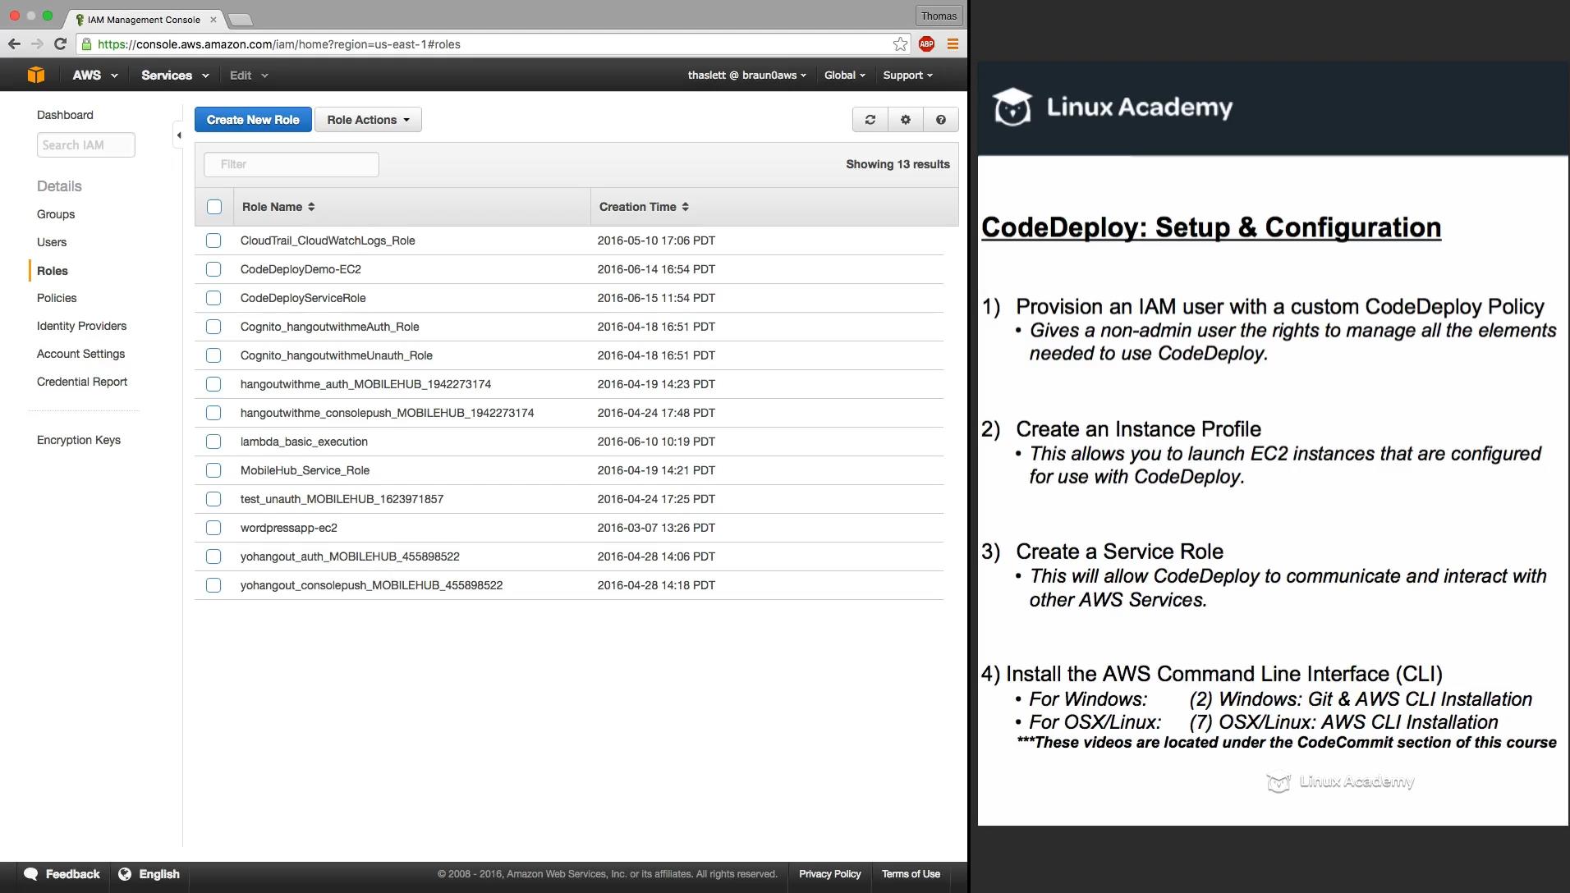Click the yohangout_auth_MOBILEHUB_455898522 role name

click(350, 556)
